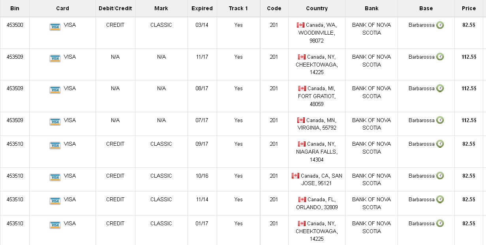Screen dimensions: 486x245
Task: Click the Country column header
Action: [x=316, y=8]
